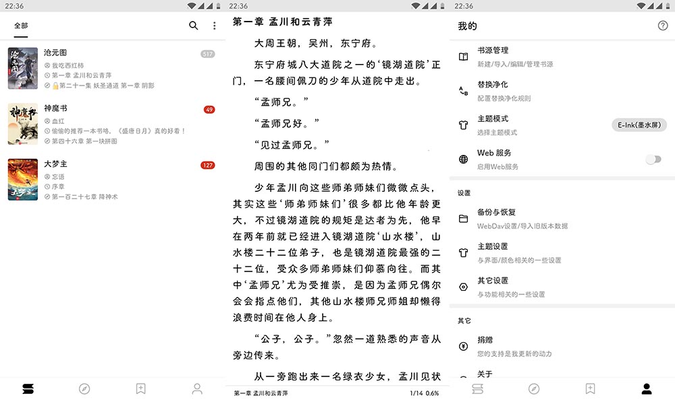Open the subscription bookmark icon in bottom bar
This screenshot has width=675, height=400.
(140, 389)
